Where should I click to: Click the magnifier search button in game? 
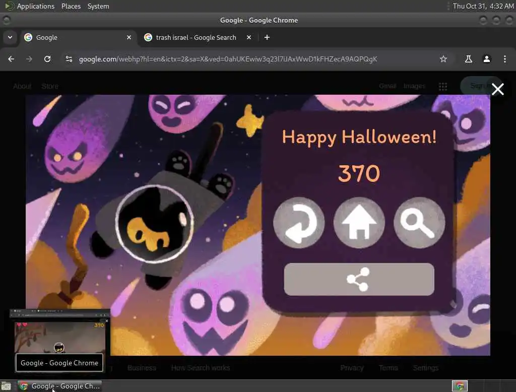(x=419, y=223)
